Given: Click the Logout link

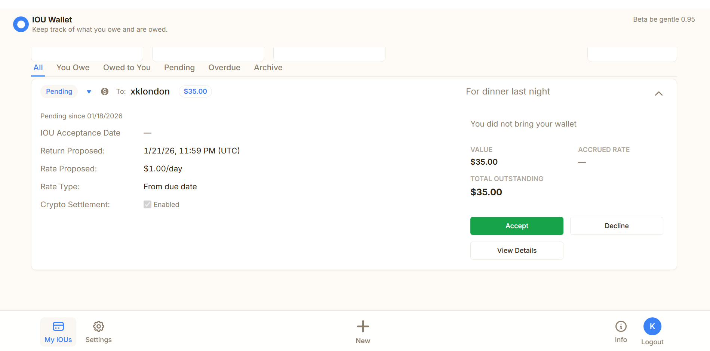Looking at the screenshot, I should click(652, 341).
